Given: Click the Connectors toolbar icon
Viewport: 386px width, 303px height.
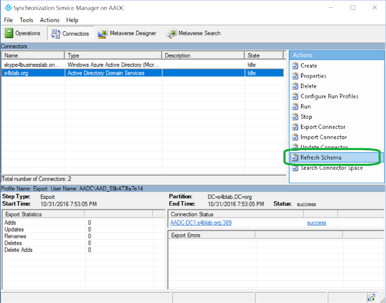Looking at the screenshot, I should click(55, 34).
